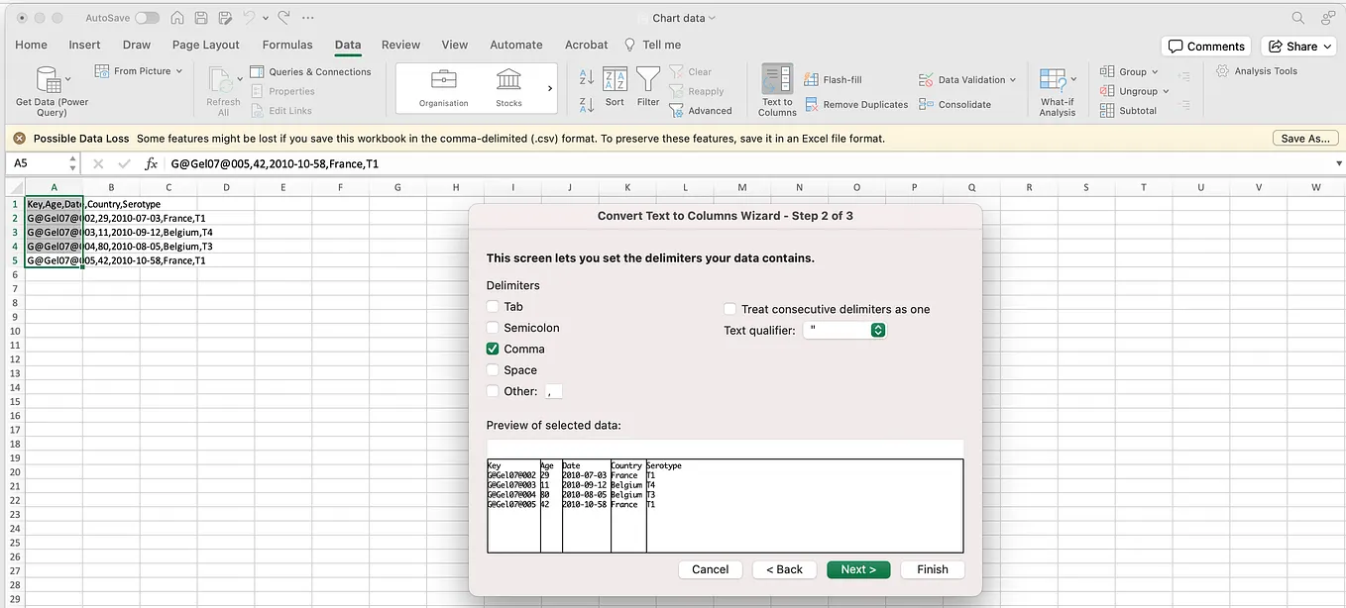Viewport: 1346px width, 608px height.
Task: Open the What-if Analysis menu
Action: pyautogui.click(x=1057, y=91)
